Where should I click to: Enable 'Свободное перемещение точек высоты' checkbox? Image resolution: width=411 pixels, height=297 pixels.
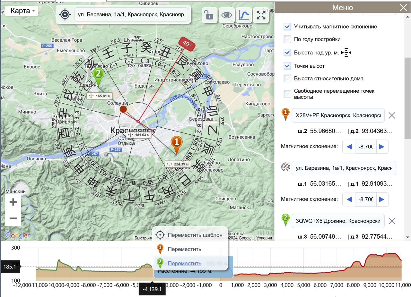point(287,94)
